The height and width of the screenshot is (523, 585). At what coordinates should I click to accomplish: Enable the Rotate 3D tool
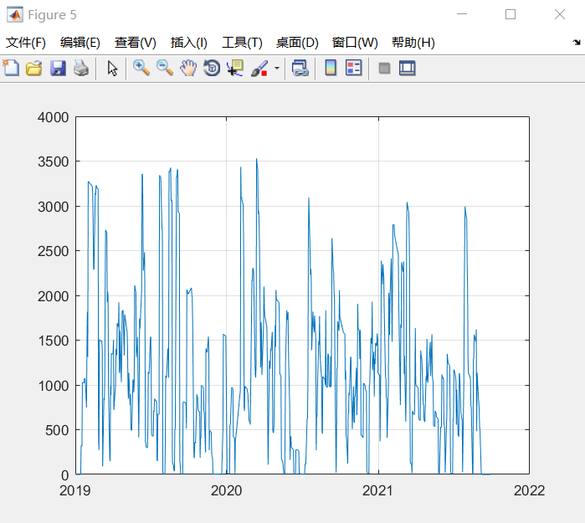coord(212,69)
